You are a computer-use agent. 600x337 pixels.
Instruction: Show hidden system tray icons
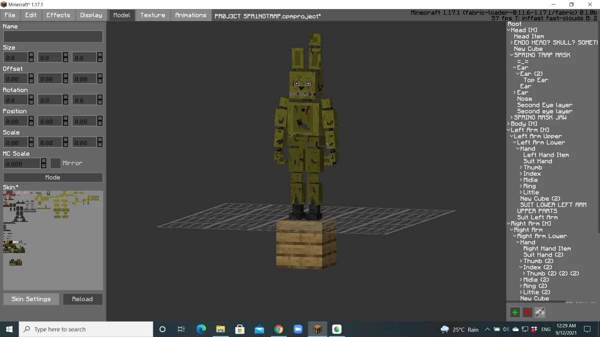487,330
